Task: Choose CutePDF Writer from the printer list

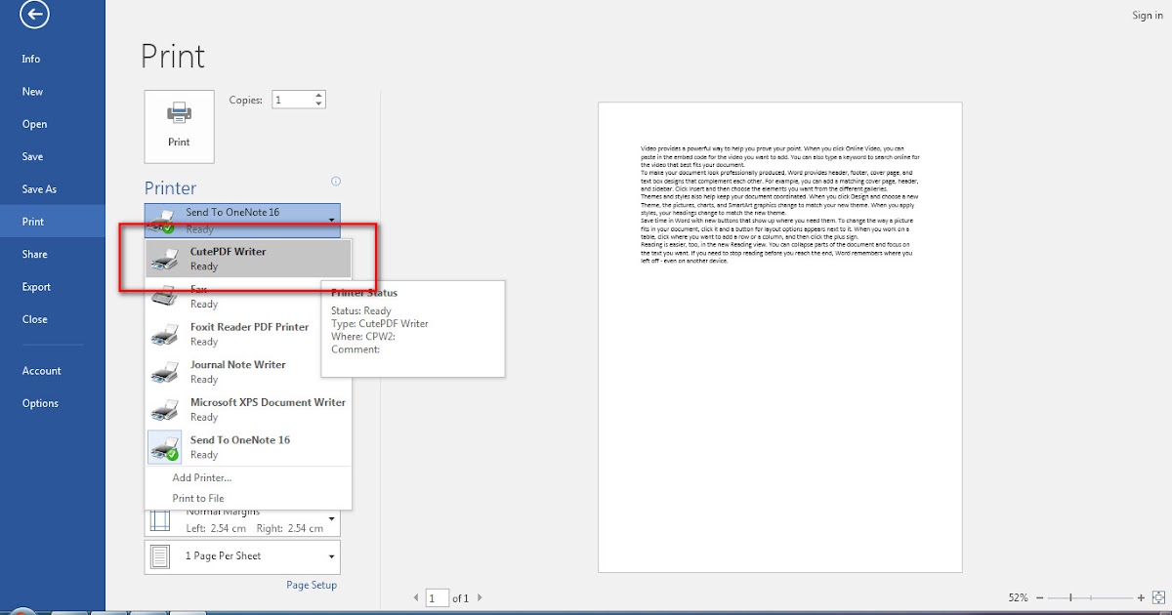Action: 248,259
